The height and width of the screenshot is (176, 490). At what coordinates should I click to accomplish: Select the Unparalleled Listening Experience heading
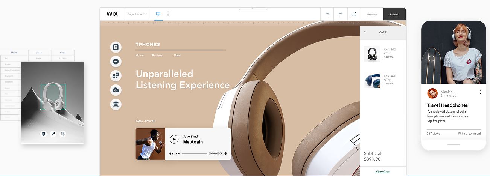pyautogui.click(x=183, y=79)
